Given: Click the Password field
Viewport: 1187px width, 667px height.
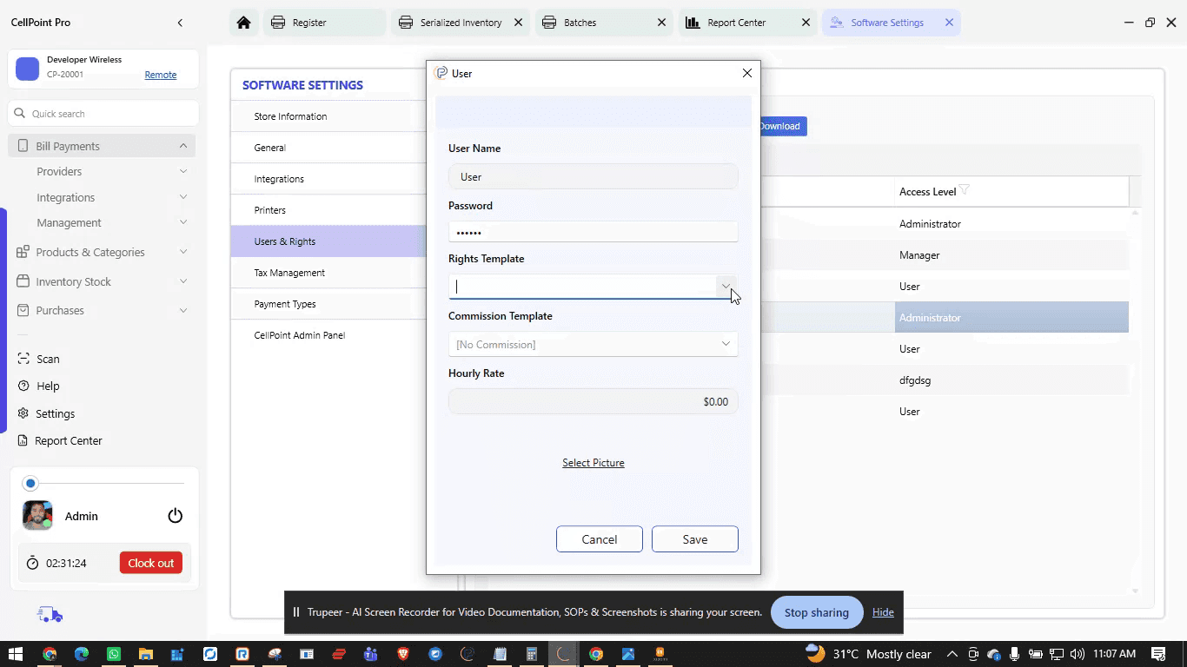Looking at the screenshot, I should [x=593, y=232].
